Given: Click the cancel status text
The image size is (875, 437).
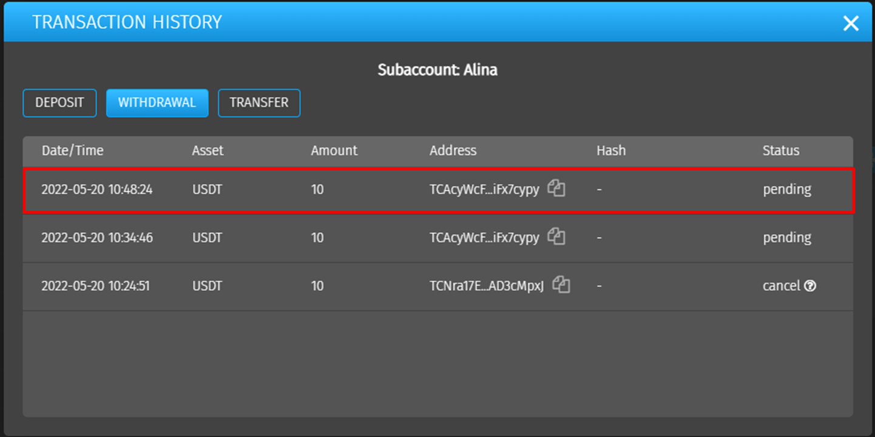Looking at the screenshot, I should (782, 285).
